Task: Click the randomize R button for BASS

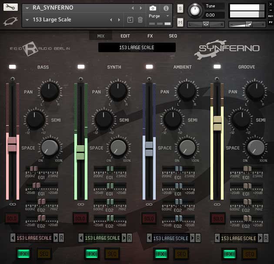Action: coord(61,238)
